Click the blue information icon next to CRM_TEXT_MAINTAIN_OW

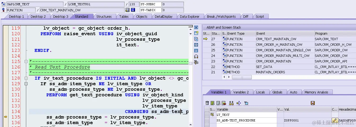[x=133, y=10]
